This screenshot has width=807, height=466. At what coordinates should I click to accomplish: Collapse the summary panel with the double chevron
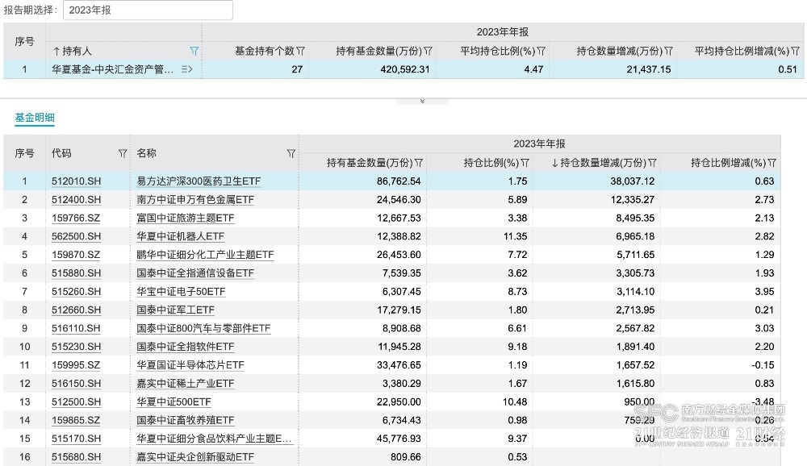click(423, 102)
